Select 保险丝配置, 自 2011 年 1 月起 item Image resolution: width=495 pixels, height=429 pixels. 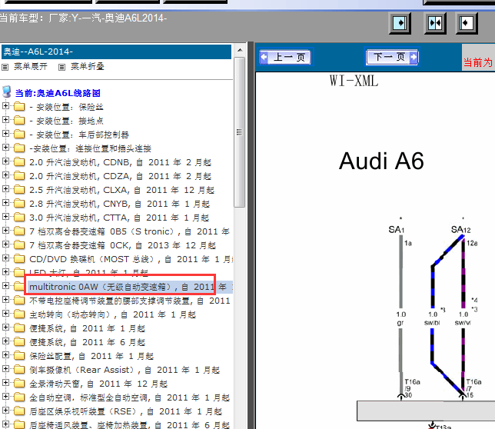coord(91,357)
